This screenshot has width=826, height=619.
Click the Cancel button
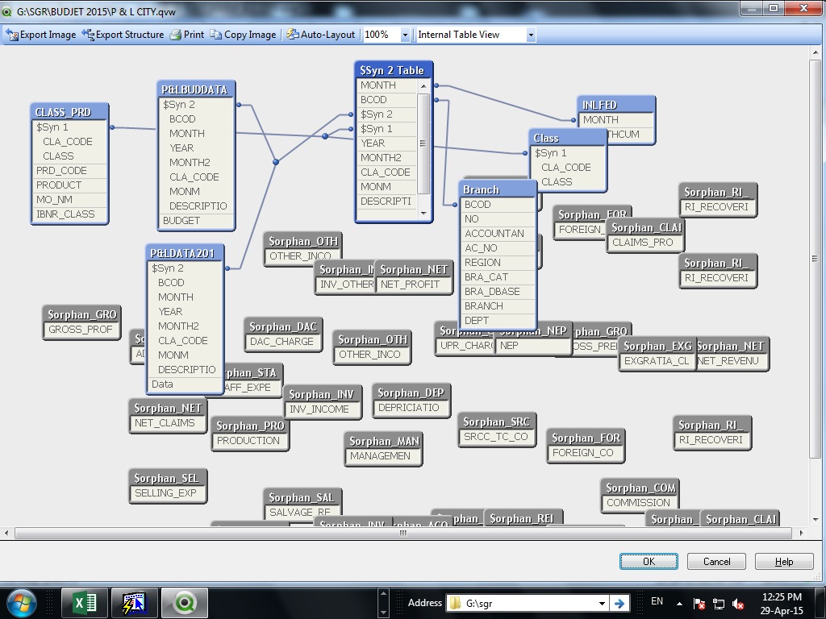tap(716, 562)
